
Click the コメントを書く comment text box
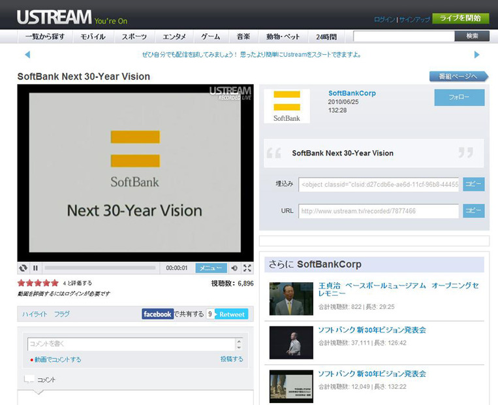(x=131, y=344)
